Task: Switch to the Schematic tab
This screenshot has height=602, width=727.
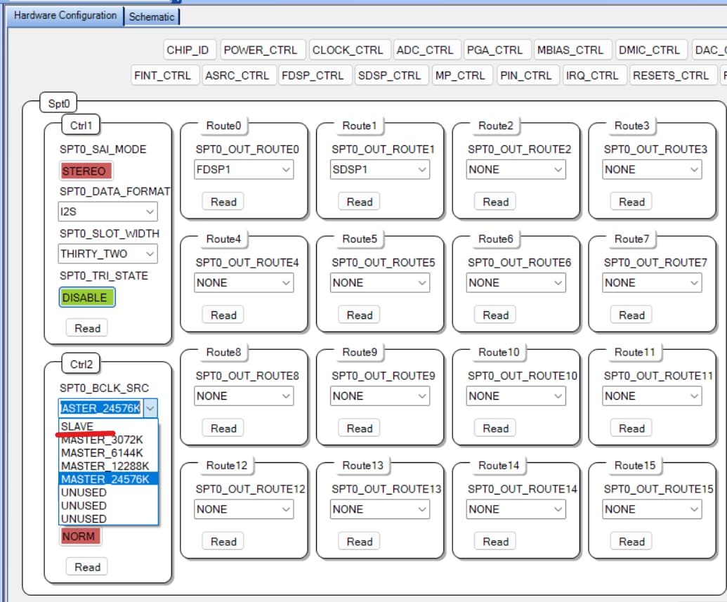Action: click(x=152, y=17)
